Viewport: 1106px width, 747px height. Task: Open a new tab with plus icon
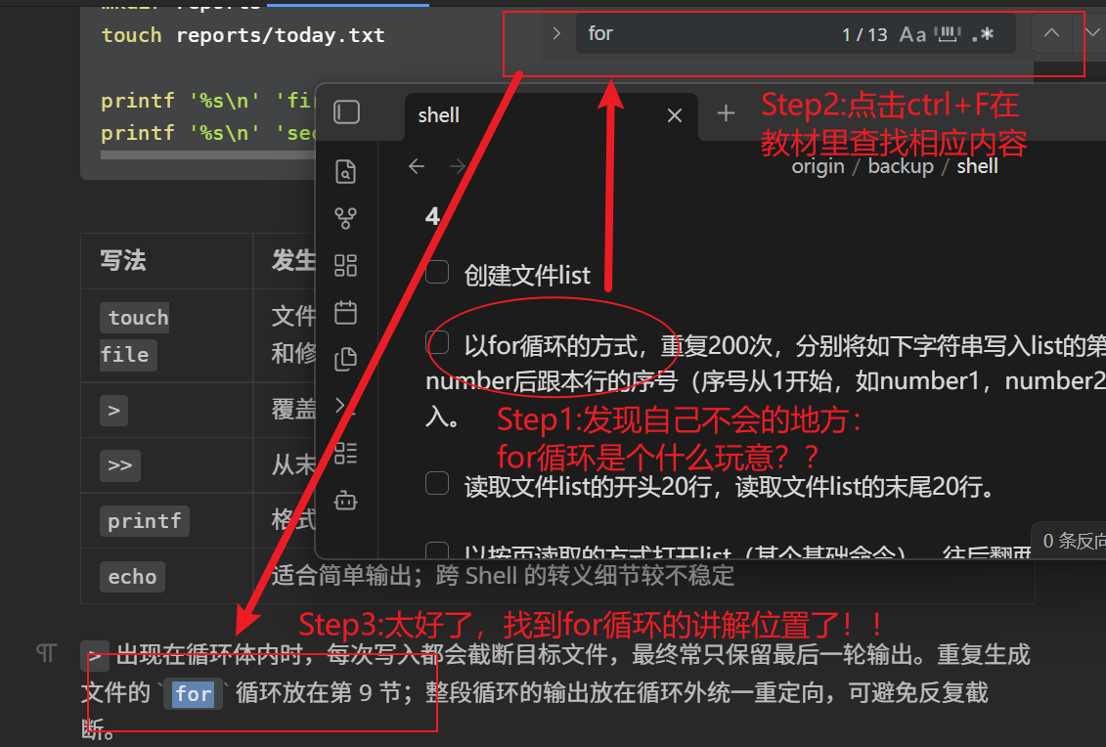coord(726,113)
